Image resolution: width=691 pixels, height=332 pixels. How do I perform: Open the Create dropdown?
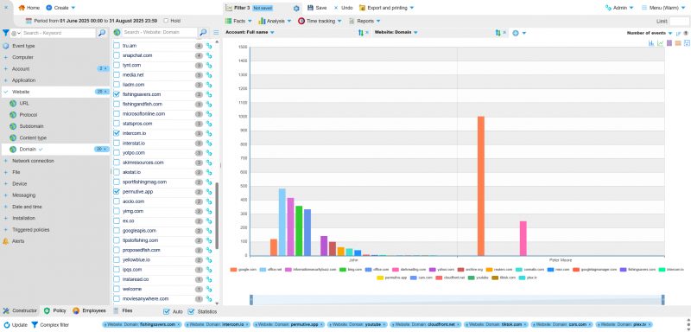pos(60,8)
